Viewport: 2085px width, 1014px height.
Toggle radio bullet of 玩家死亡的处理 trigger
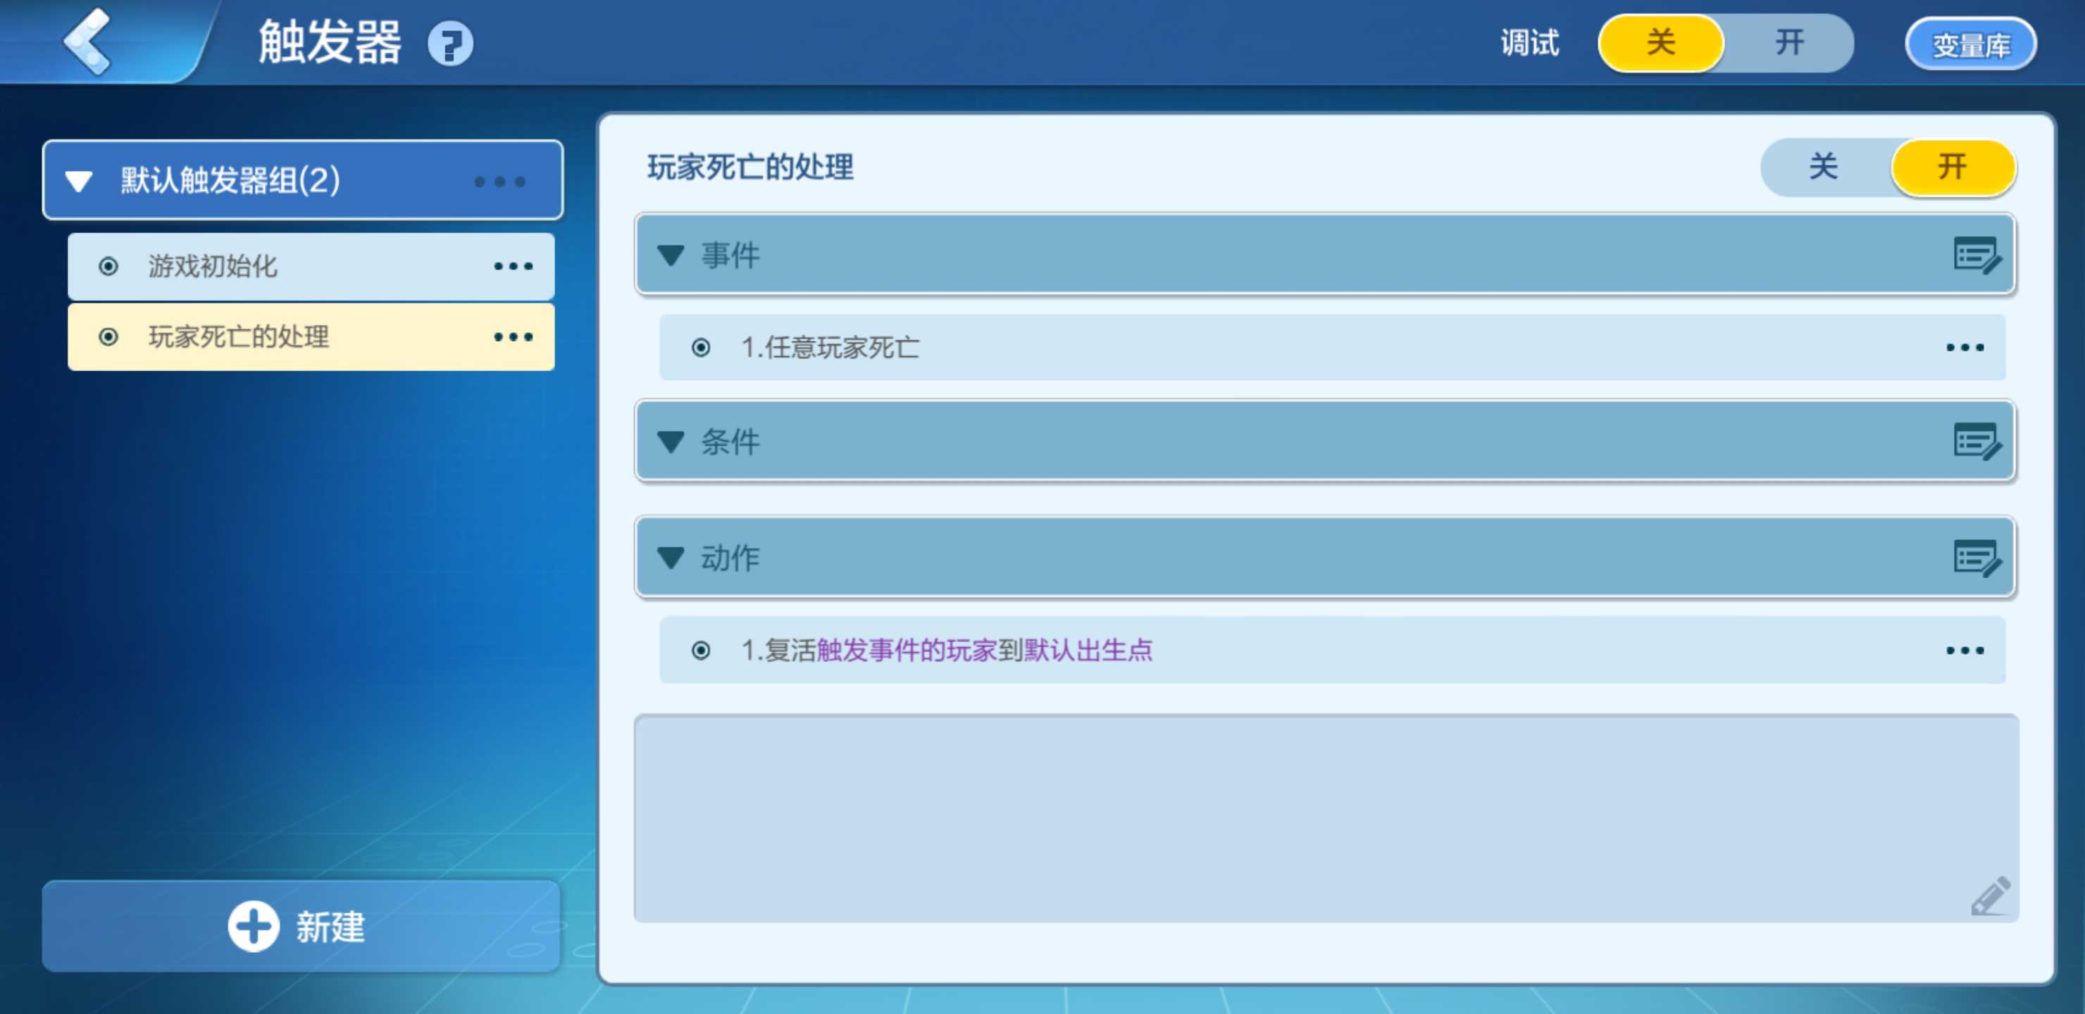(108, 337)
